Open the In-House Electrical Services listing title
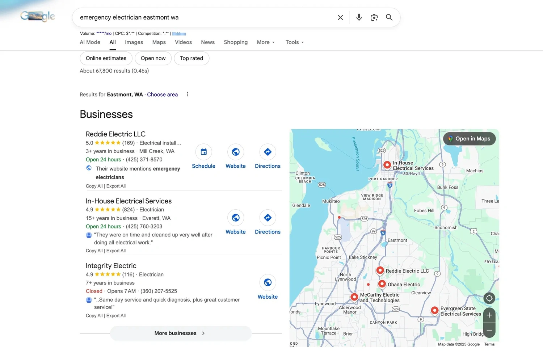This screenshot has width=543, height=357. [x=129, y=201]
